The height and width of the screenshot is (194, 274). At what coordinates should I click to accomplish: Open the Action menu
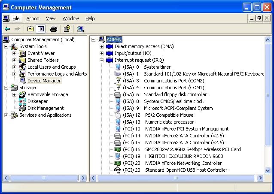pyautogui.click(x=33, y=18)
